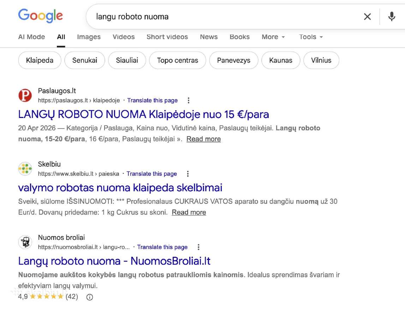Switch to News tab
The height and width of the screenshot is (317, 405).
(x=209, y=37)
